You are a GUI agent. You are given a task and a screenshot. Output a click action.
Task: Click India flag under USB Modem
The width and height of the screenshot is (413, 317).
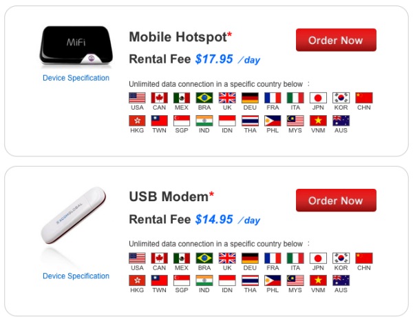click(204, 280)
